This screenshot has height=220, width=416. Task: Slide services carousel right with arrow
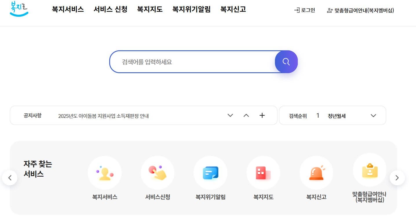pos(397,178)
